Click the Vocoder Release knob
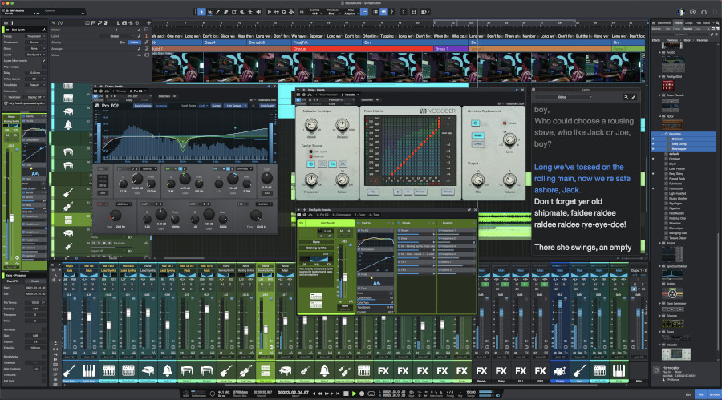Screen dimensions: 722x400 [342, 125]
